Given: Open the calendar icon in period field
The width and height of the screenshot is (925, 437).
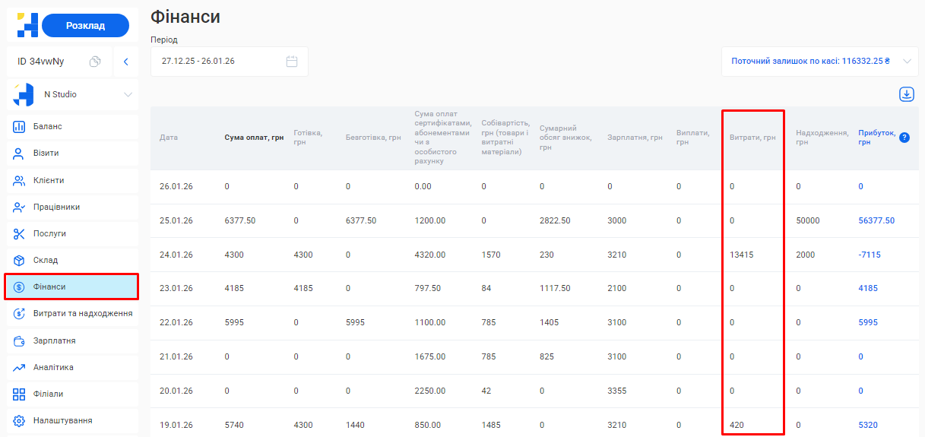Looking at the screenshot, I should point(292,62).
